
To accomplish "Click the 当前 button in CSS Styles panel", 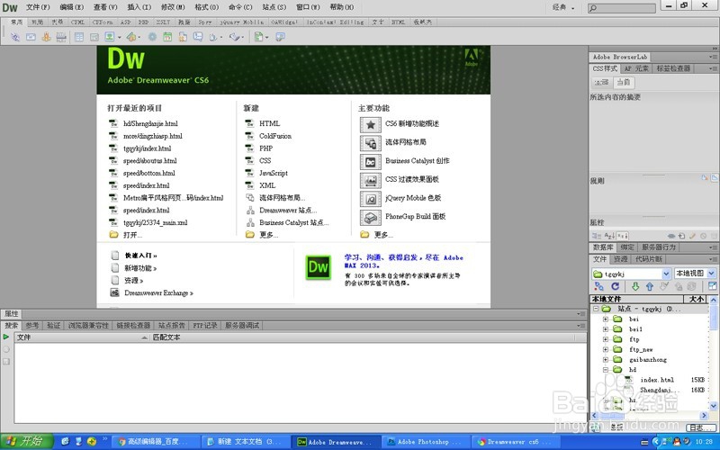I will [624, 83].
